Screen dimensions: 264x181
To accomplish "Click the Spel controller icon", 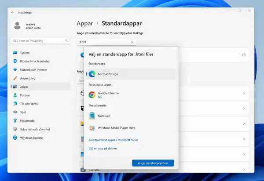I will click(15, 112).
